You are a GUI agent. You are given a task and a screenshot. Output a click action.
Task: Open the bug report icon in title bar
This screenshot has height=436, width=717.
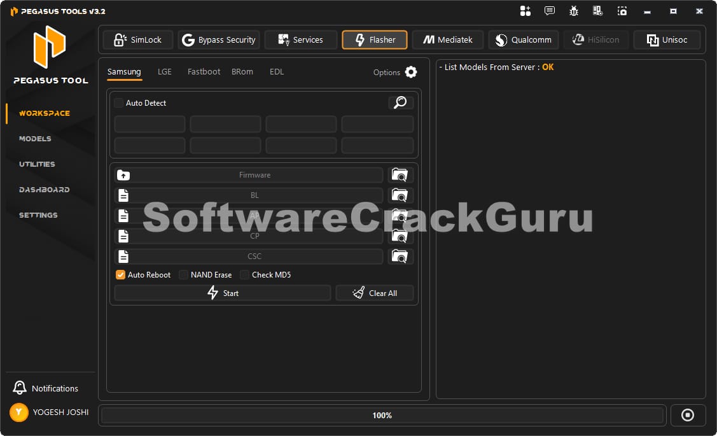[x=574, y=11]
